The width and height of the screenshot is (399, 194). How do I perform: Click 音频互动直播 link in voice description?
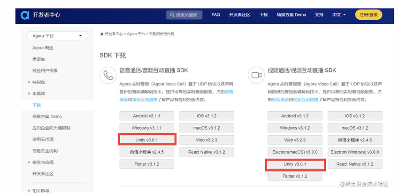(145, 100)
